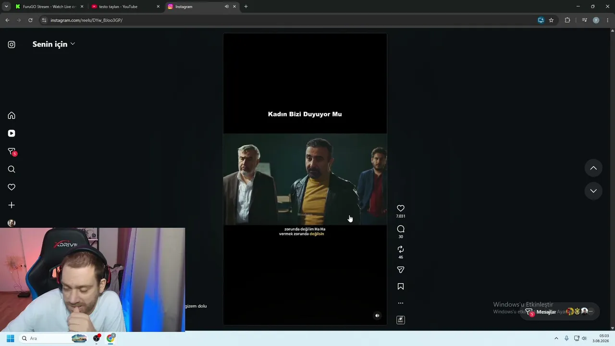
Task: Go back to the previous page
Action: point(7,20)
